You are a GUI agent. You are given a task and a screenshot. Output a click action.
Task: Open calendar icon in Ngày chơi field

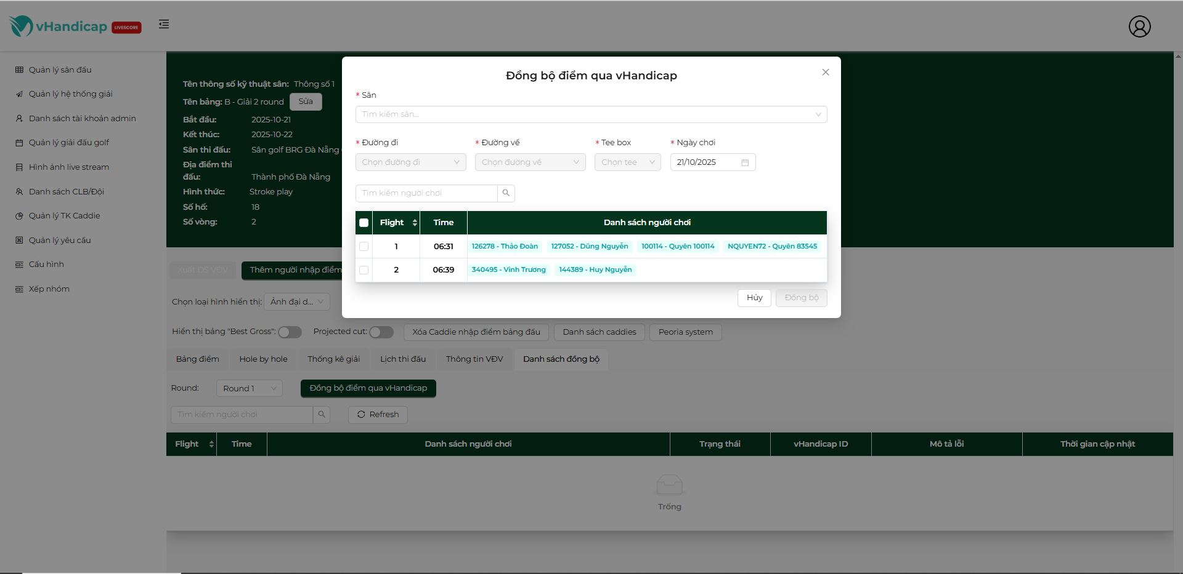tap(745, 162)
